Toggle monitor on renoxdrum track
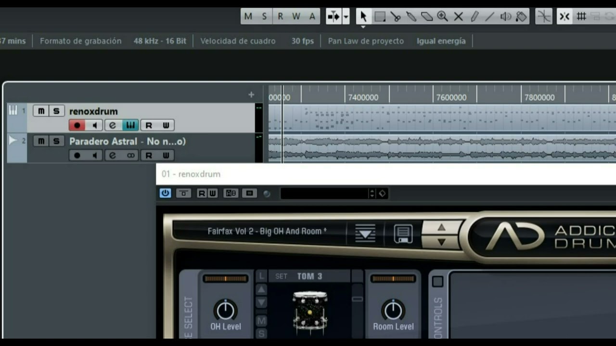The image size is (616, 346). pos(95,125)
